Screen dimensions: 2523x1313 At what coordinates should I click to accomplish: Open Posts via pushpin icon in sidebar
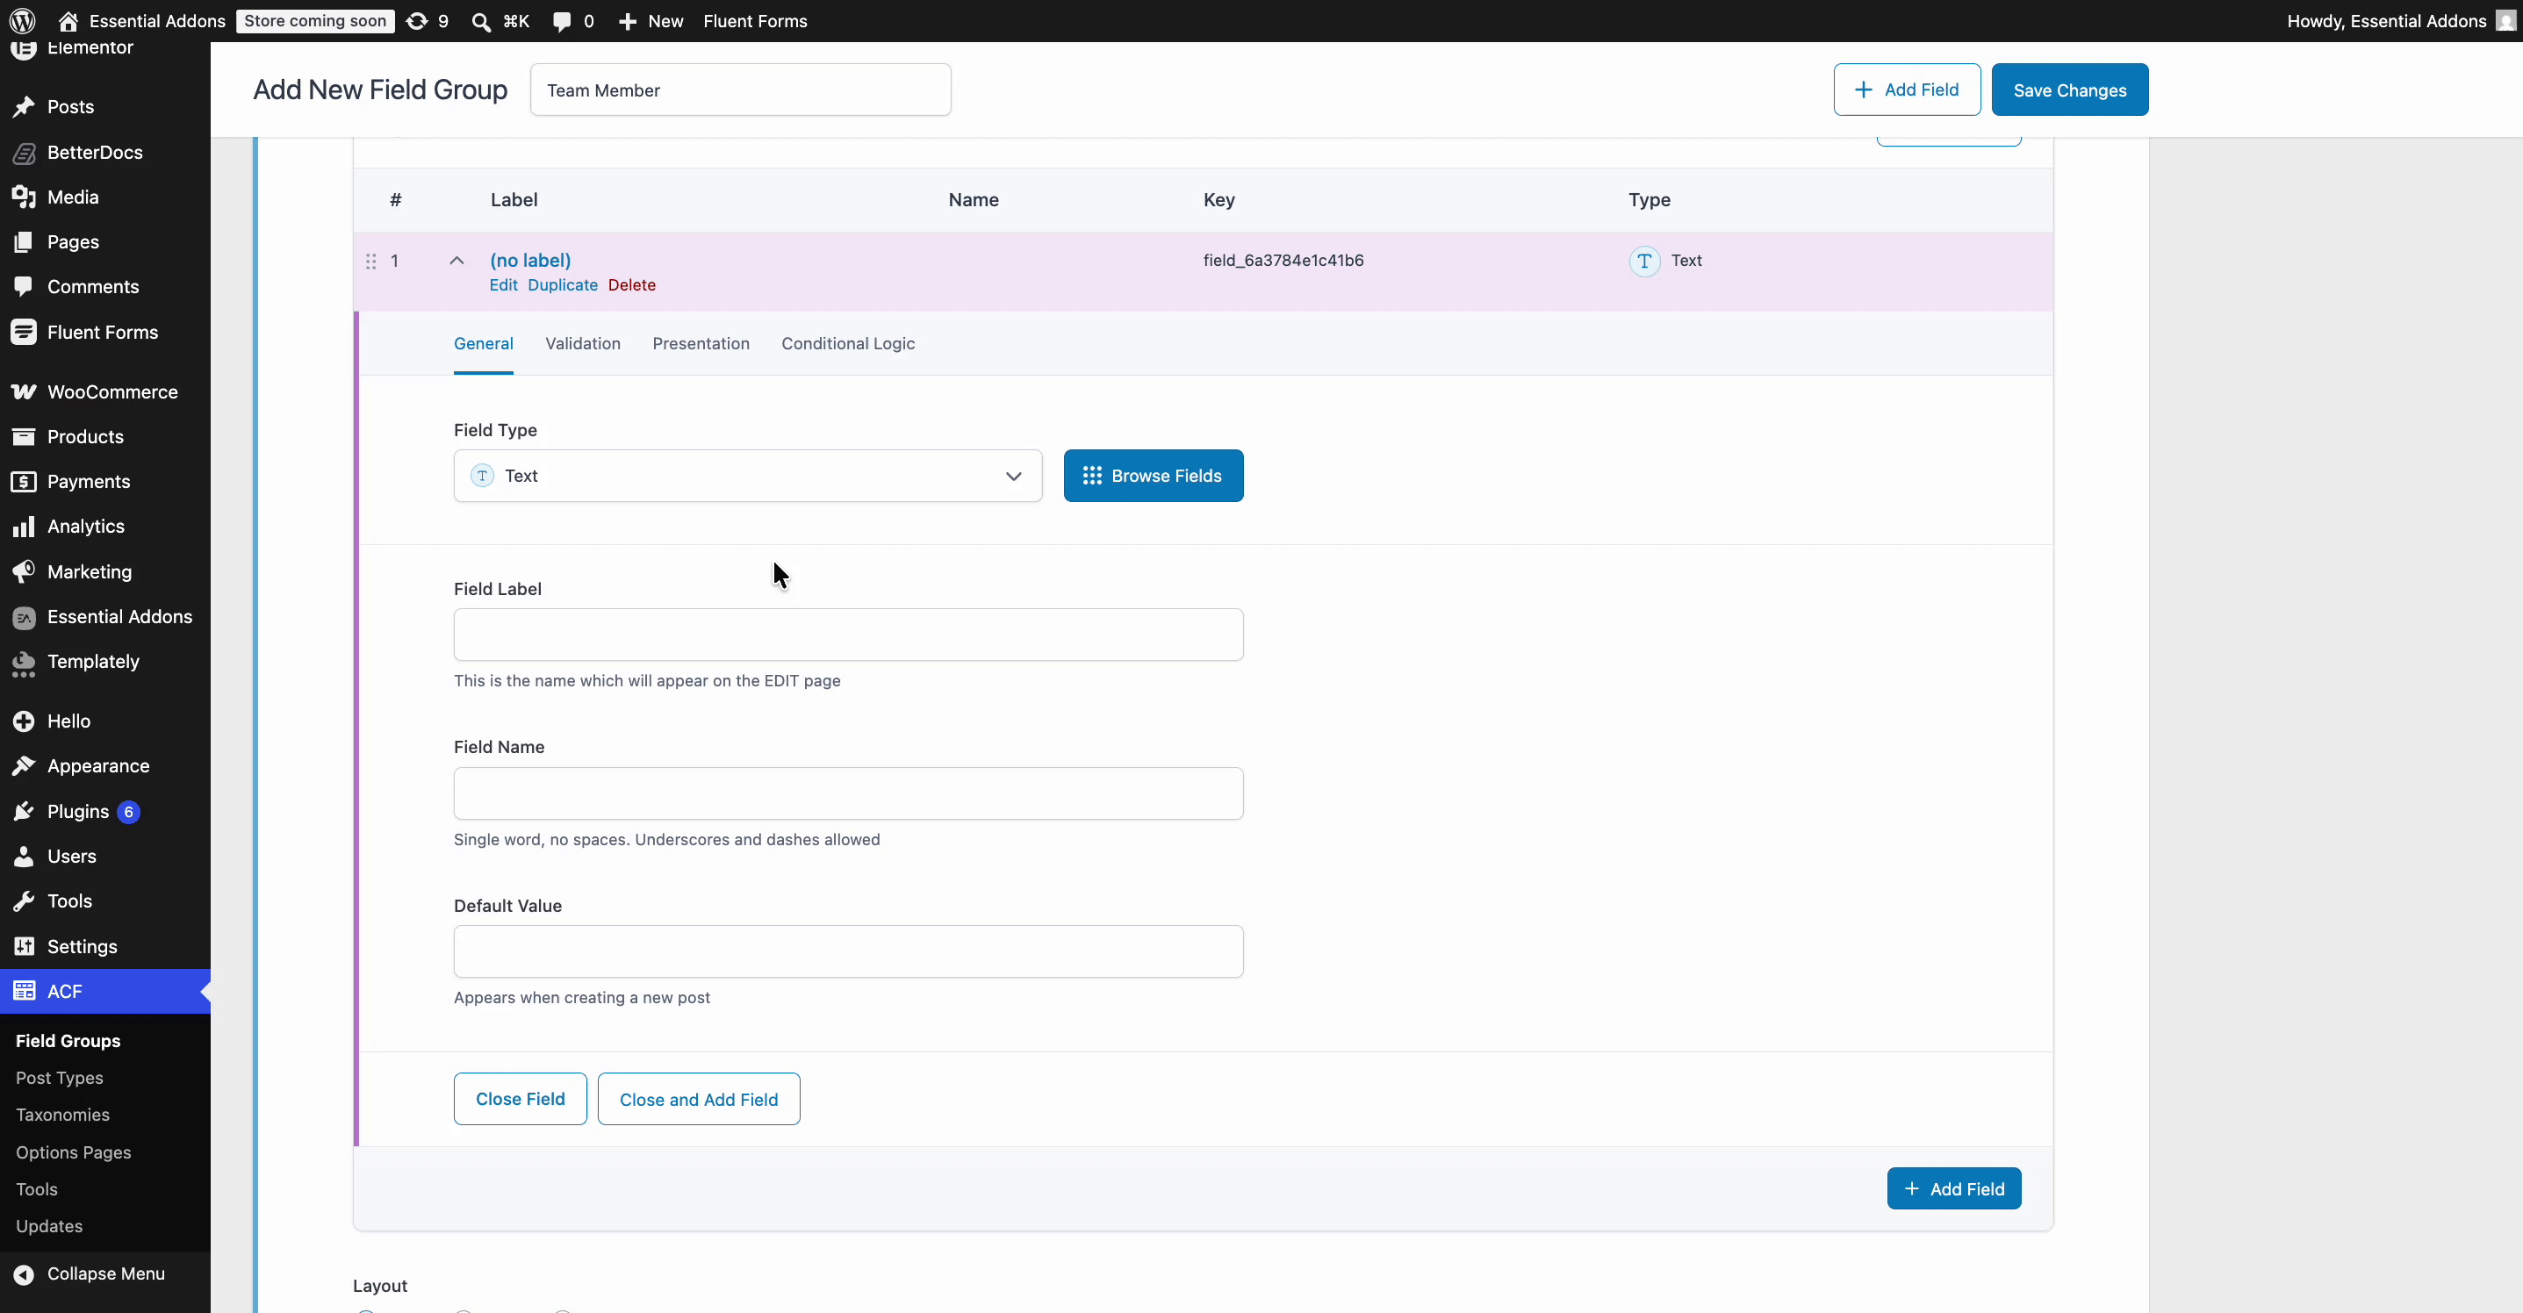(x=24, y=107)
